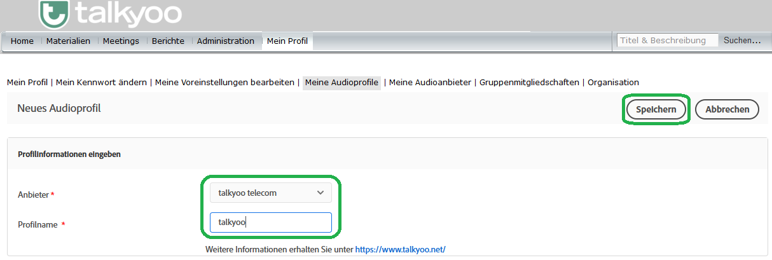Click the talkyoo logo
This screenshot has height=260, width=772.
coord(109,14)
